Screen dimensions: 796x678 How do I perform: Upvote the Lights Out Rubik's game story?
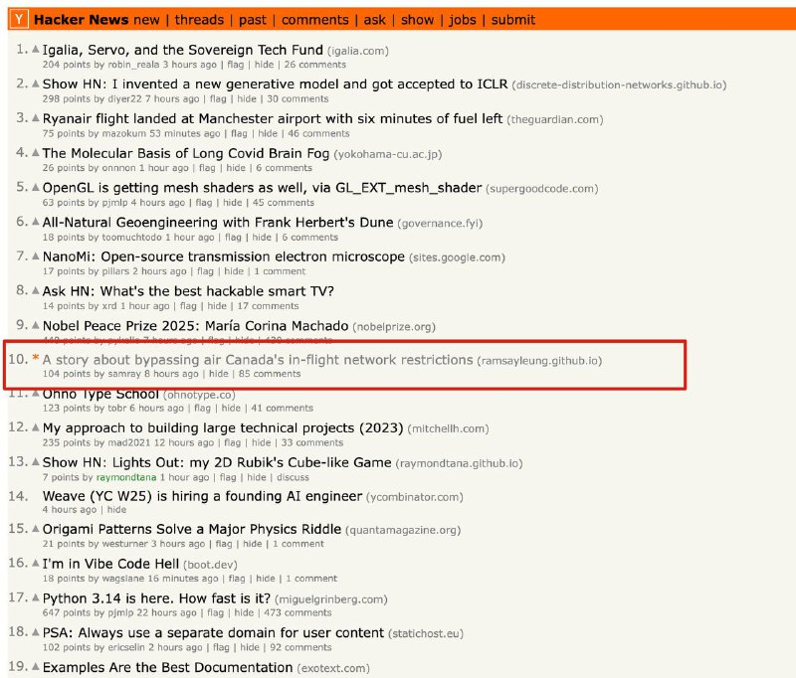[36, 462]
